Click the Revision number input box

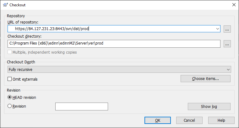(82, 107)
